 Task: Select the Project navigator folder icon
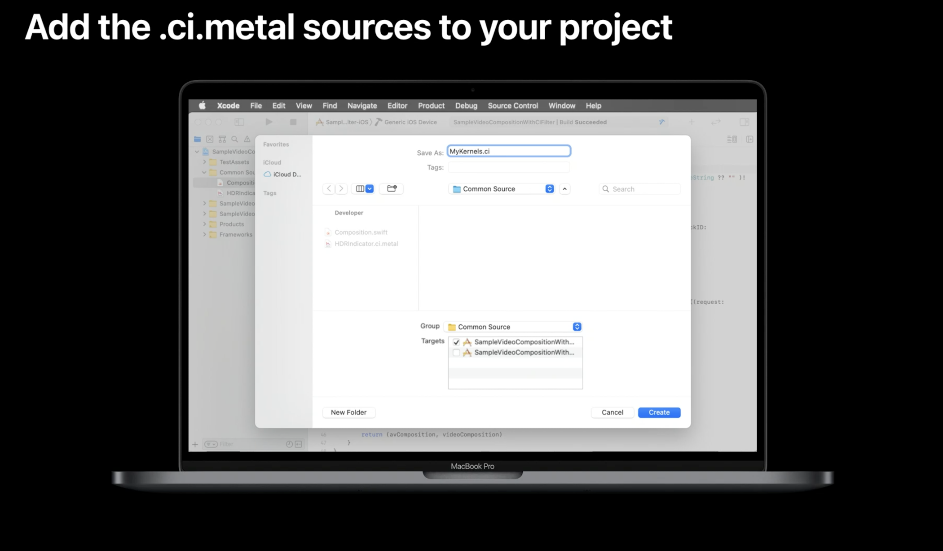(x=197, y=139)
